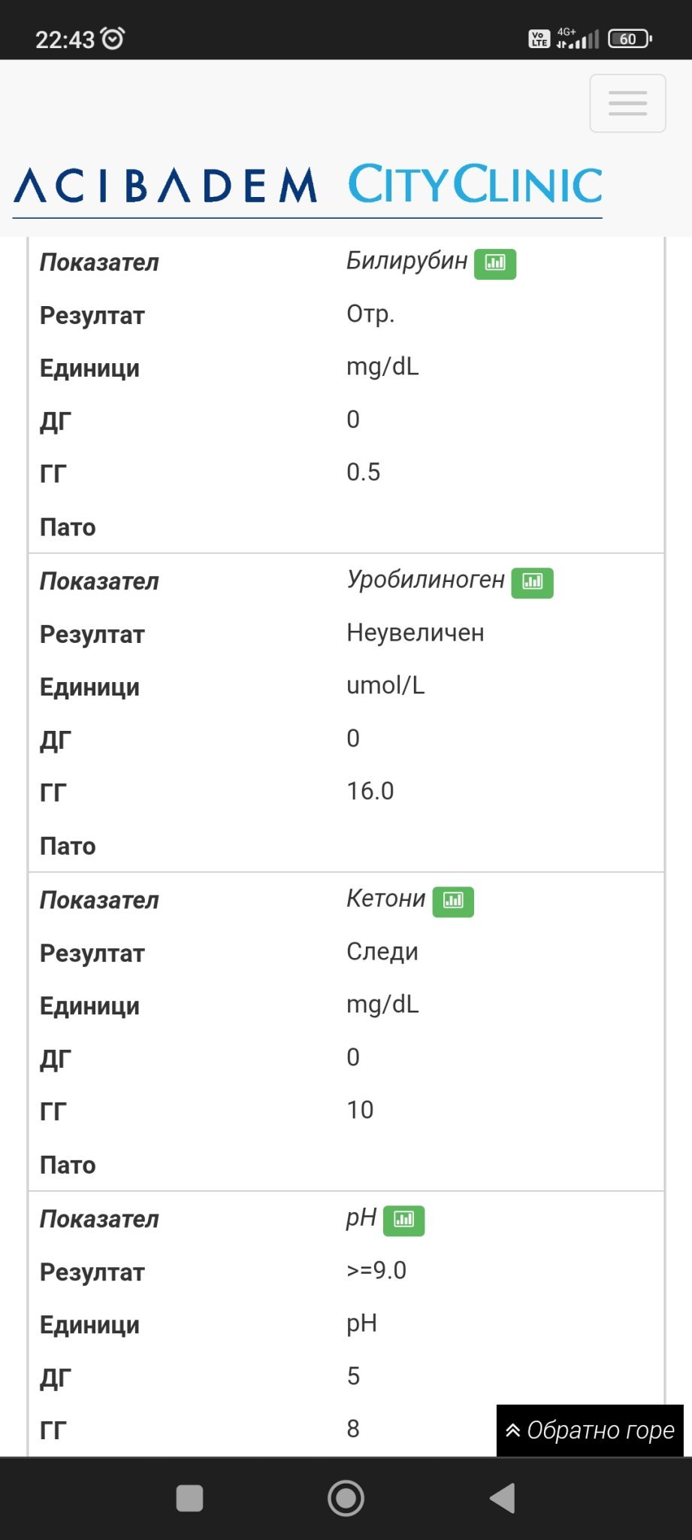Open the hamburger navigation menu

click(x=627, y=103)
